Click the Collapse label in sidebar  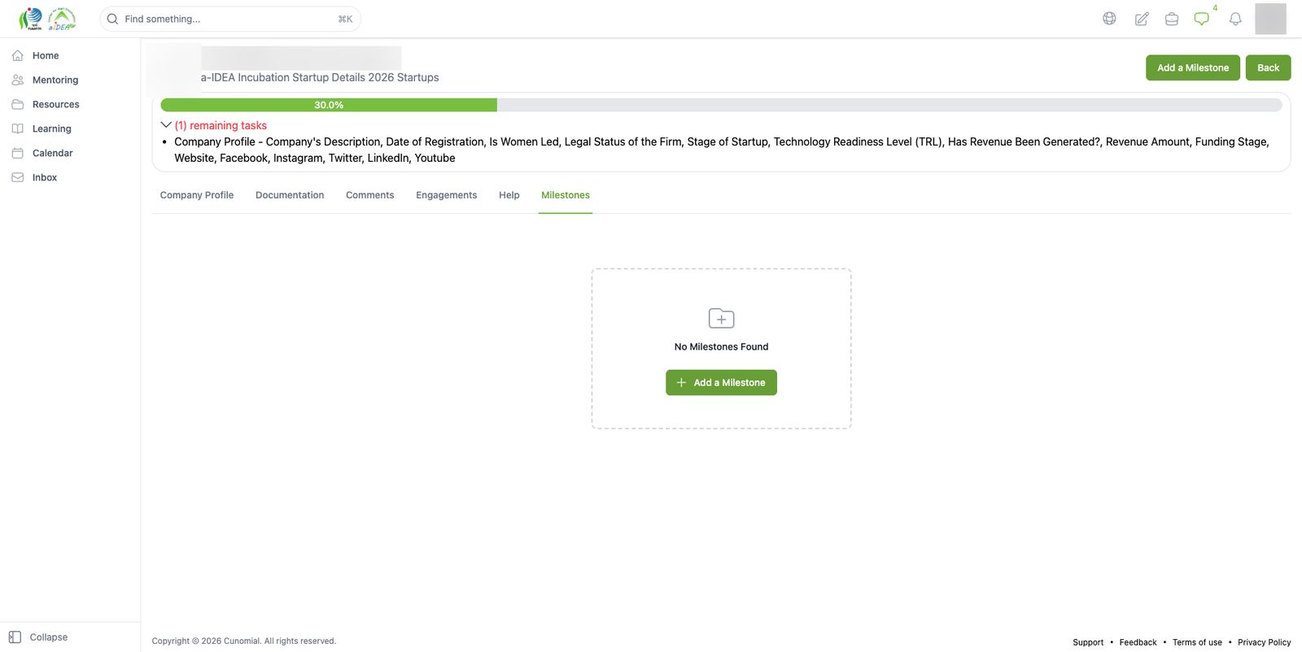pos(49,637)
